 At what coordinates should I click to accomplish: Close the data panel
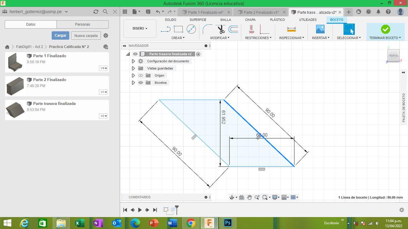pyautogui.click(x=115, y=12)
